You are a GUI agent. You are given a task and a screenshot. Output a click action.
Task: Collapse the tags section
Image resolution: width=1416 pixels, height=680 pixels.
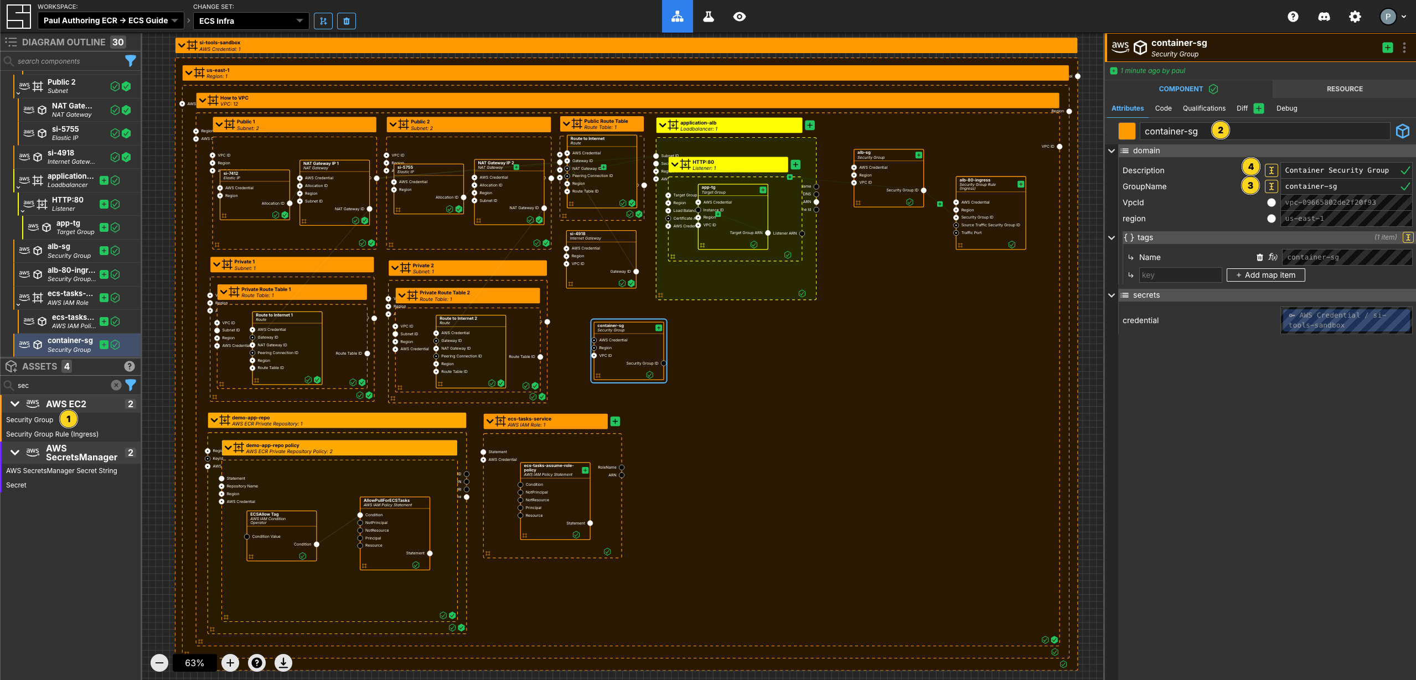click(1112, 237)
